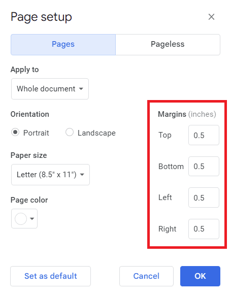Click the Portrait label text
Screen dimensions: 231x295
click(x=36, y=133)
